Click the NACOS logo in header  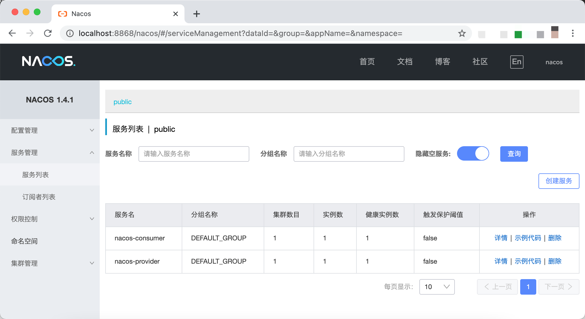coord(48,61)
